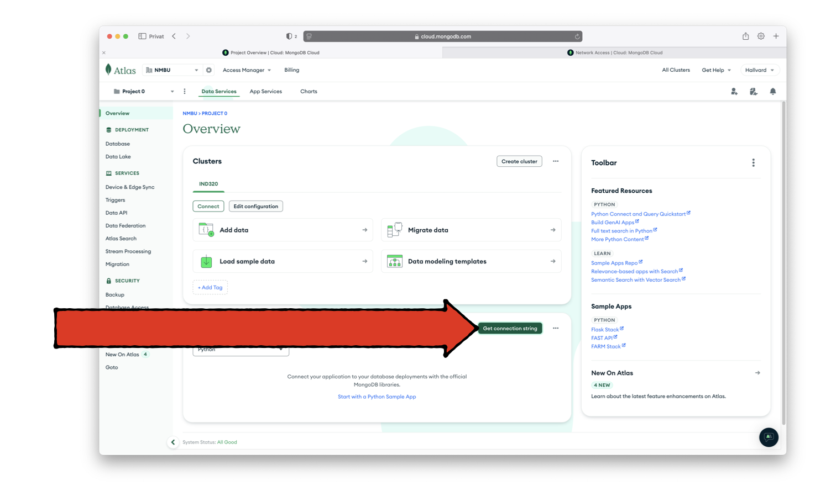Open the notifications bell
Viewport: 836px width, 491px height.
click(773, 92)
